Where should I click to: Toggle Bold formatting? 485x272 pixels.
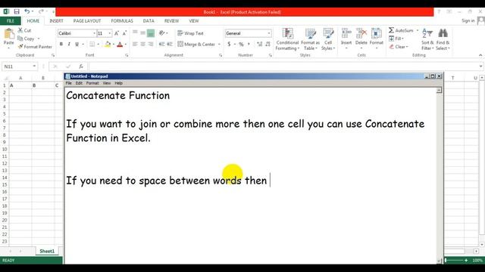[x=61, y=44]
